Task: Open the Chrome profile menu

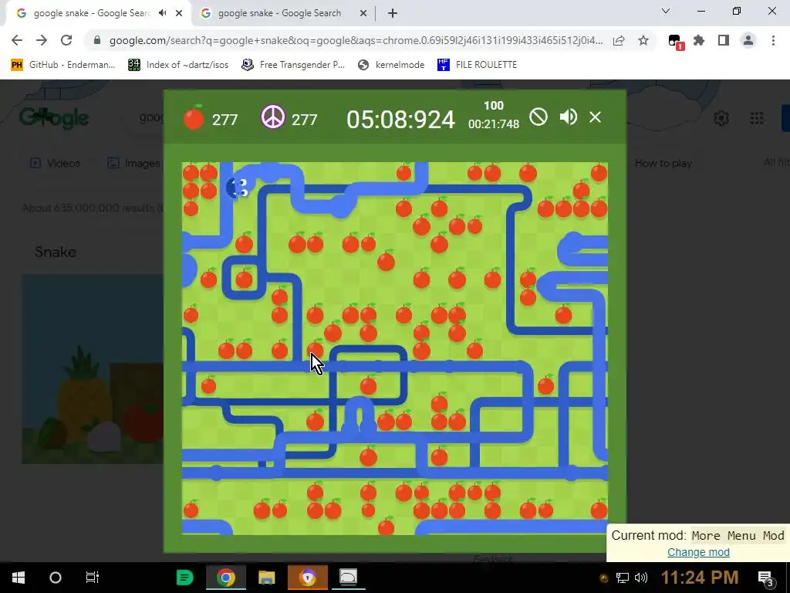Action: click(748, 40)
